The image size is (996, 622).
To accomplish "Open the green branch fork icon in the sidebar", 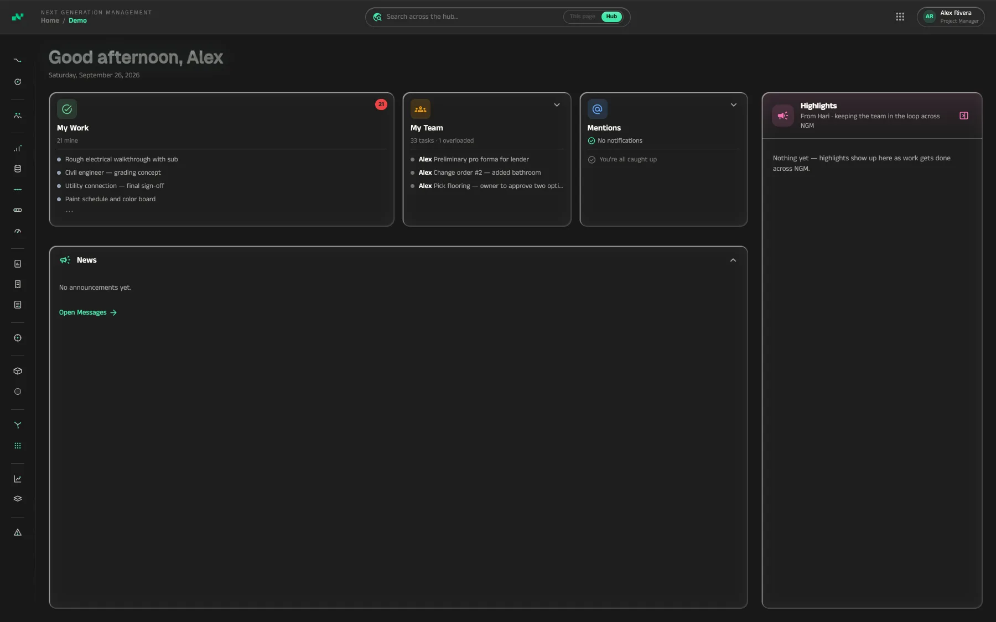I will pos(18,425).
